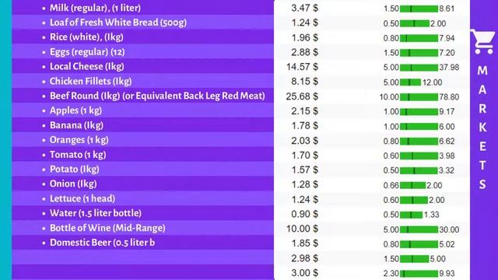Click the 1.78 $ banana price

coord(304,126)
